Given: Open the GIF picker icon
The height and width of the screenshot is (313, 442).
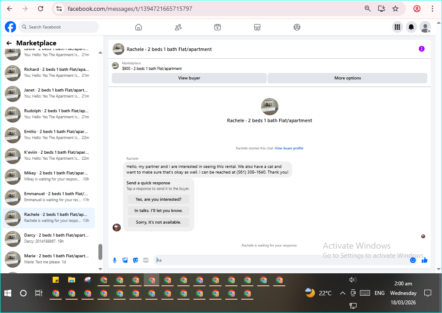Looking at the screenshot, I should tap(146, 260).
